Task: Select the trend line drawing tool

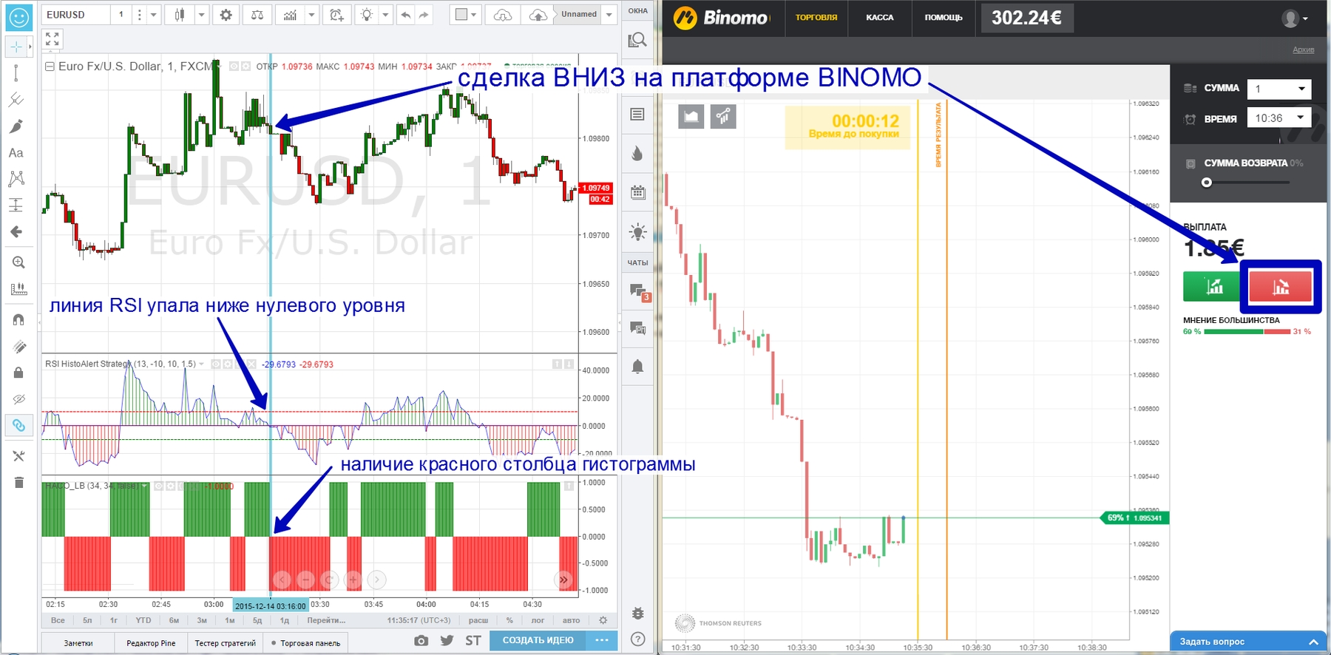Action: pos(16,72)
